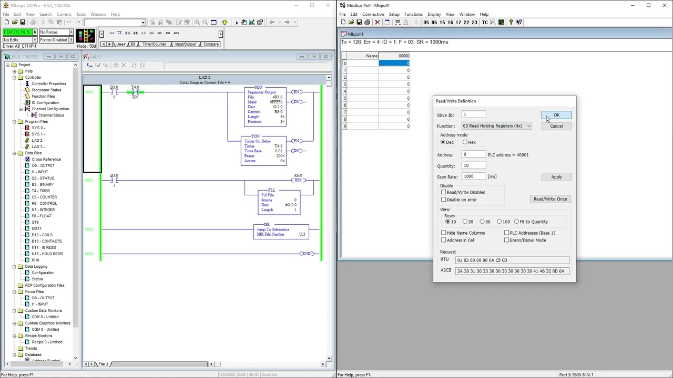Open Cross Reference in project tree
The height and width of the screenshot is (378, 673).
pyautogui.click(x=46, y=159)
